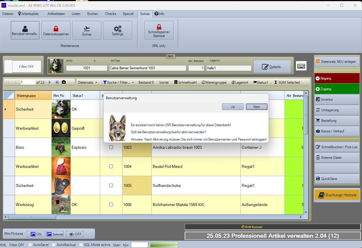Open Buchungs Historie book button
The width and height of the screenshot is (362, 248).
[337, 195]
